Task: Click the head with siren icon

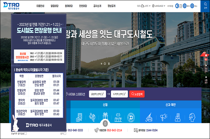Action: tap(192, 117)
